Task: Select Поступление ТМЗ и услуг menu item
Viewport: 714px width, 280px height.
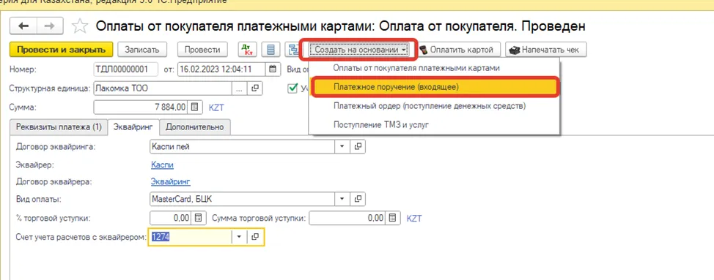Action: coord(434,124)
